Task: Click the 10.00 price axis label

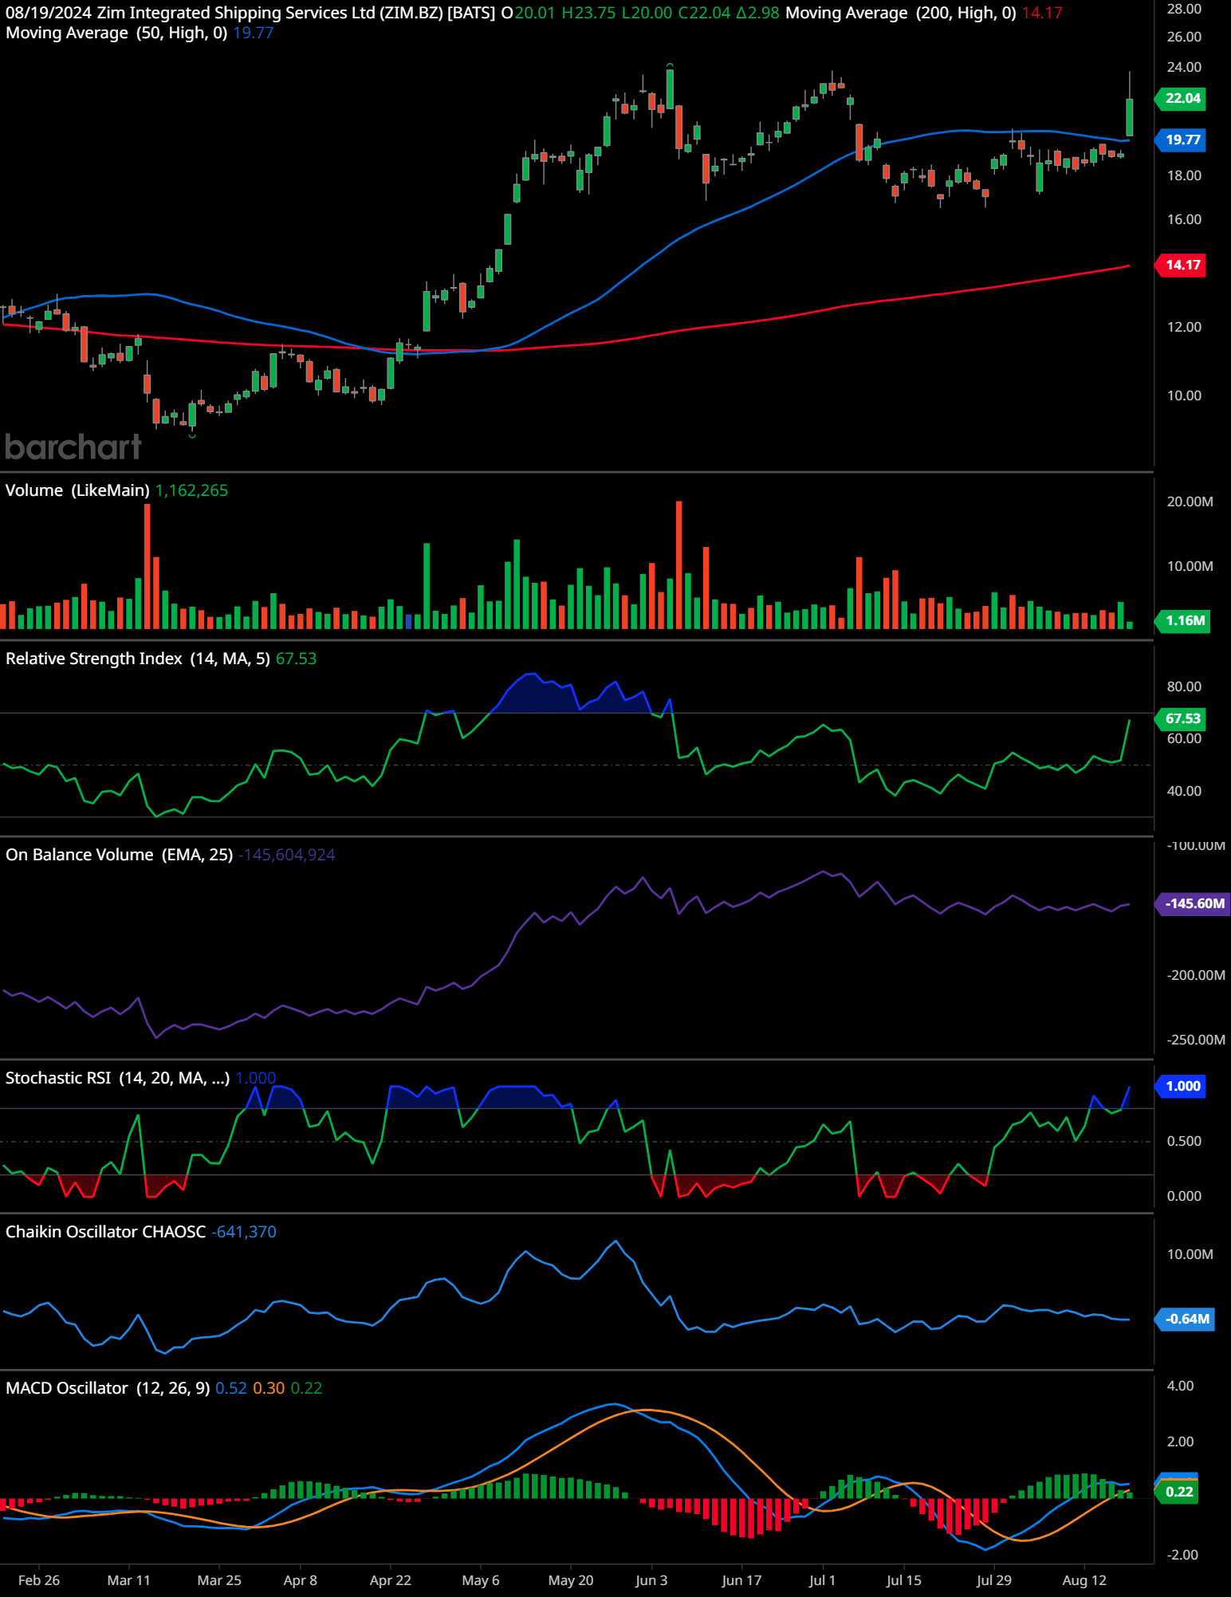Action: click(x=1184, y=395)
